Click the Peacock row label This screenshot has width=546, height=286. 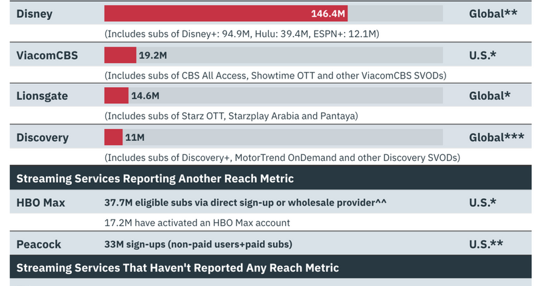point(39,244)
